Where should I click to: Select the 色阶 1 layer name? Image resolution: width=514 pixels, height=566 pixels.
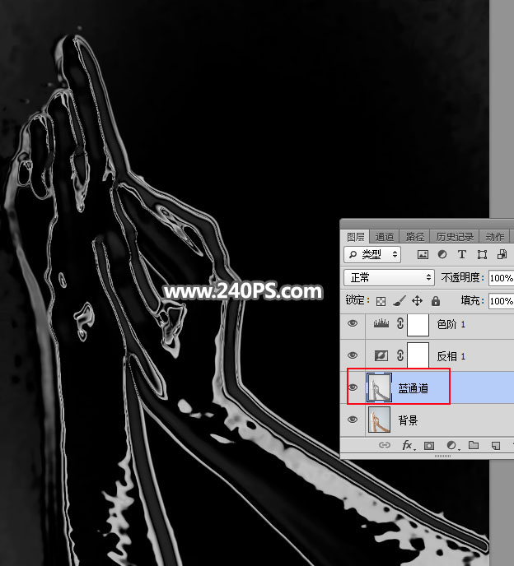point(451,324)
